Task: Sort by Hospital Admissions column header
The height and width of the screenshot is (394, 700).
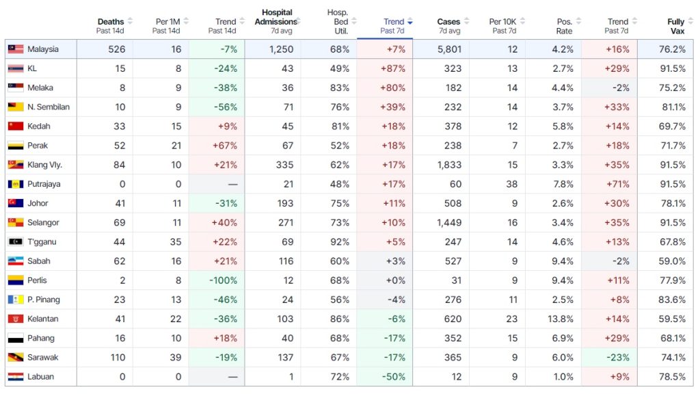Action: tap(277, 21)
